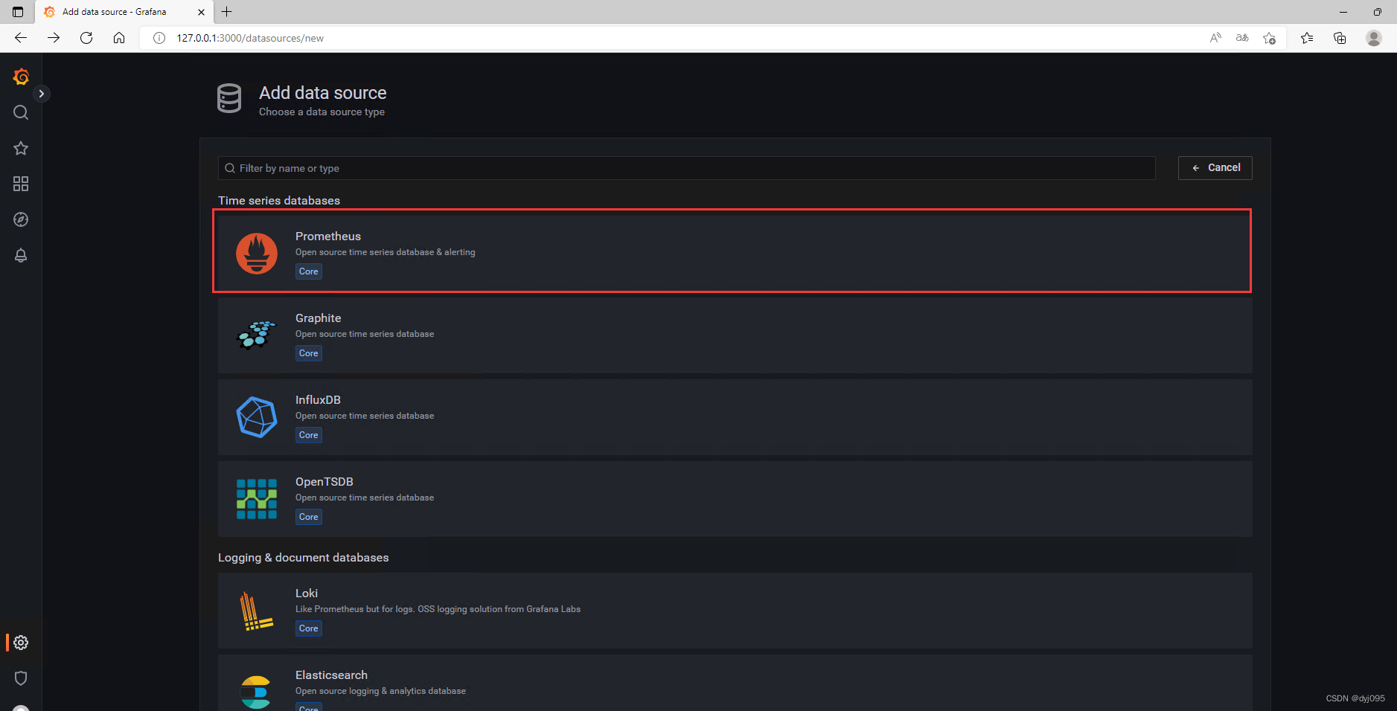Click the Graphite logo icon
1397x711 pixels.
(257, 335)
